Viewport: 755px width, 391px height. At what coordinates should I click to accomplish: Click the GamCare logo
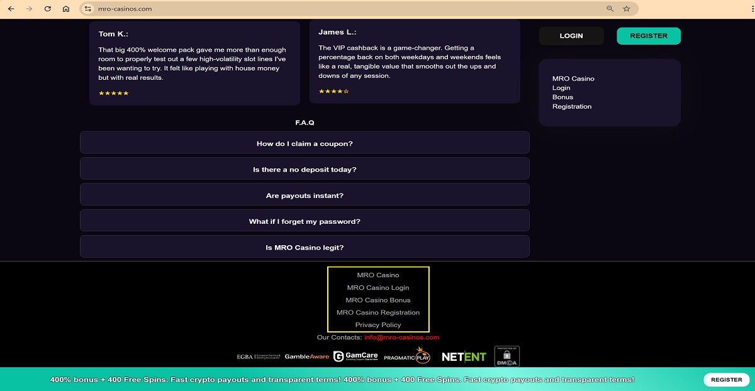point(355,356)
